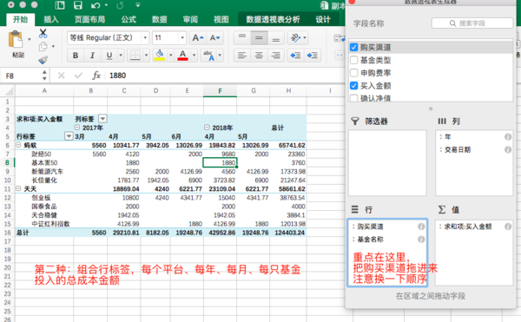The height and width of the screenshot is (322, 521).
Task: Decrease font size with smaller A icon
Action: click(215, 38)
